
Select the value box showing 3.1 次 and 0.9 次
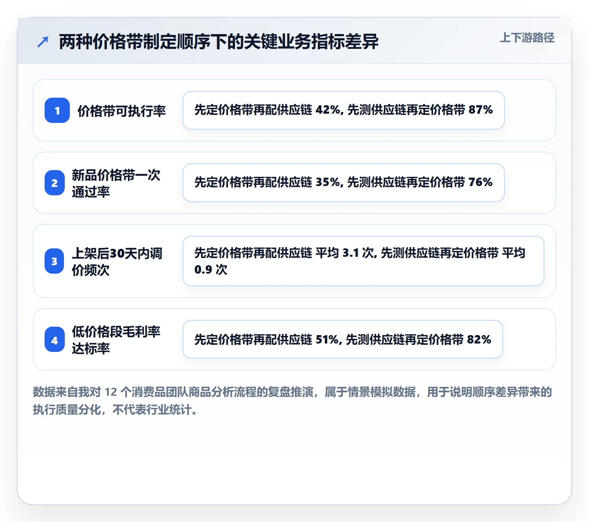tap(363, 261)
